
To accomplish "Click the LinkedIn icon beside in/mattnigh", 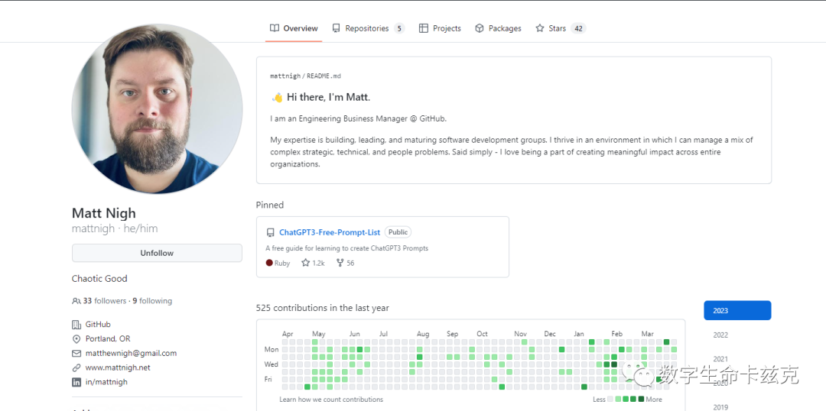I will coord(76,382).
